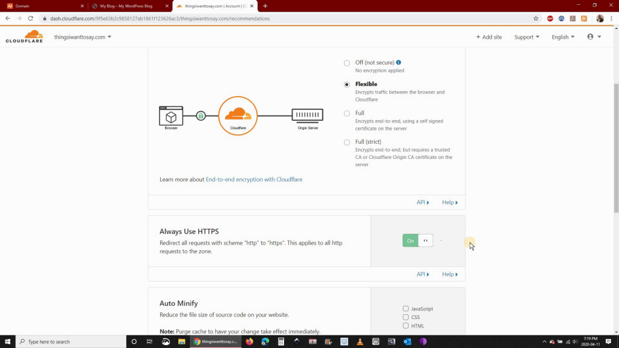Open Outlook from the taskbar

pyautogui.click(x=407, y=342)
